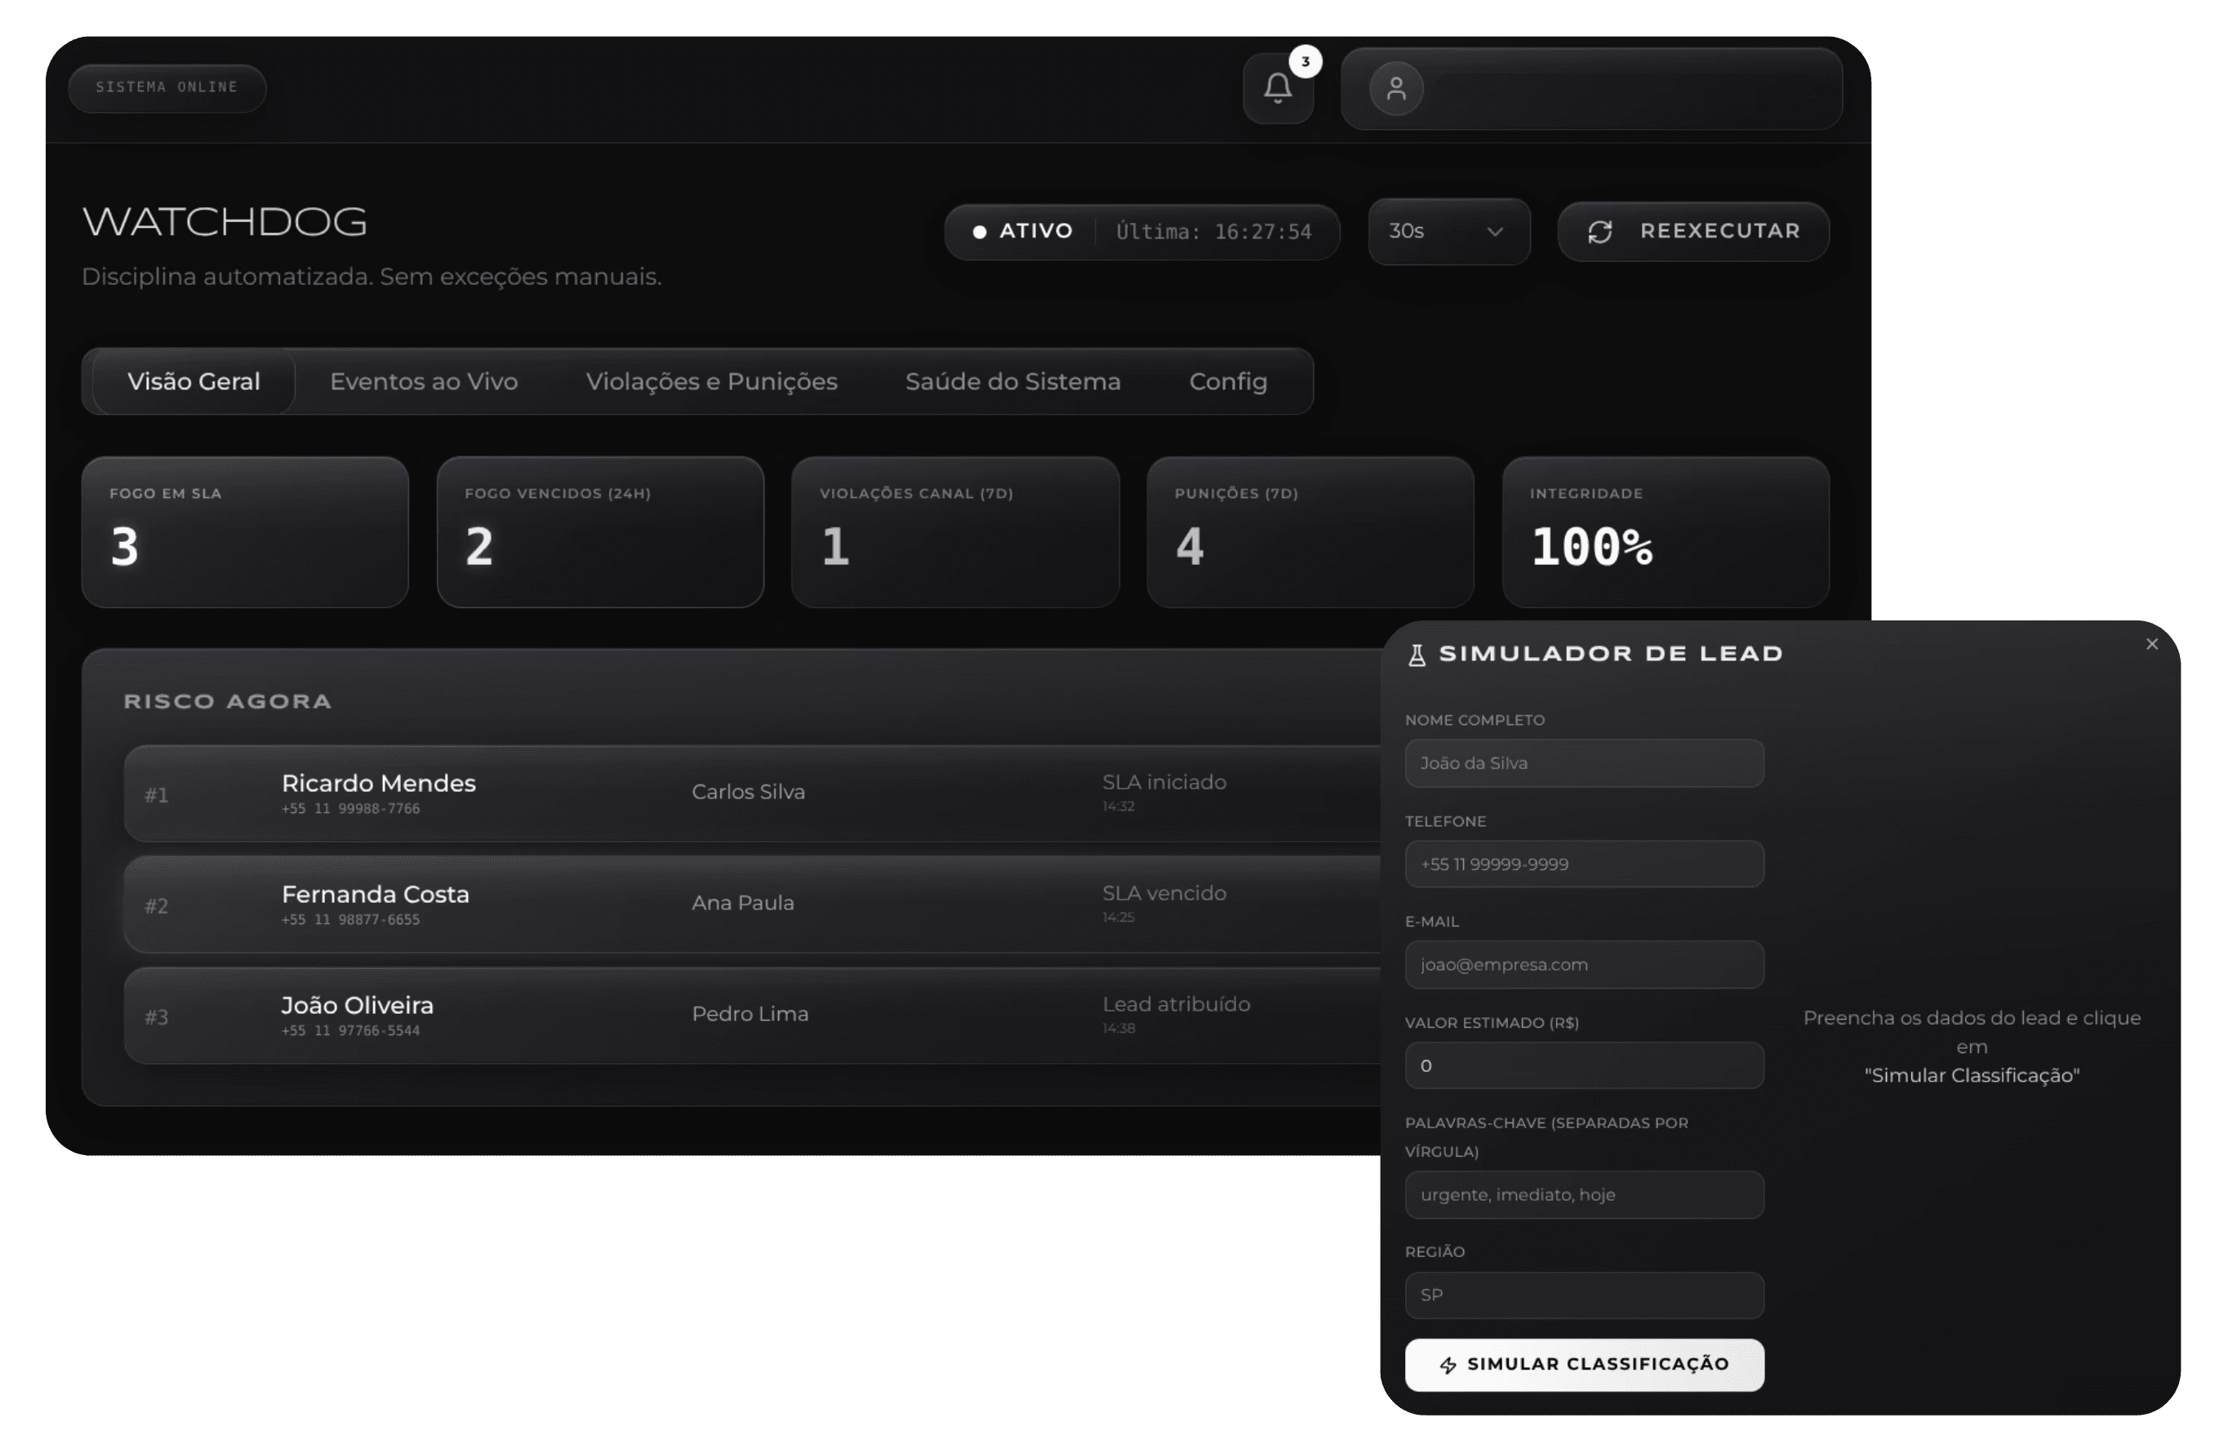Click the Reexecutar button
The height and width of the screenshot is (1449, 2215).
tap(1693, 232)
